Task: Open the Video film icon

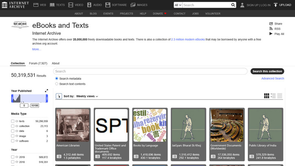Action: (71, 5)
